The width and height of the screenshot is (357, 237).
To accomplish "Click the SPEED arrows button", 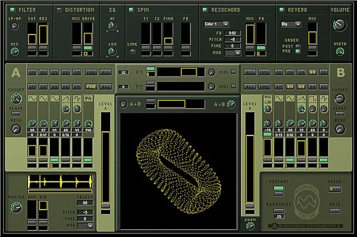I will [x=334, y=189].
